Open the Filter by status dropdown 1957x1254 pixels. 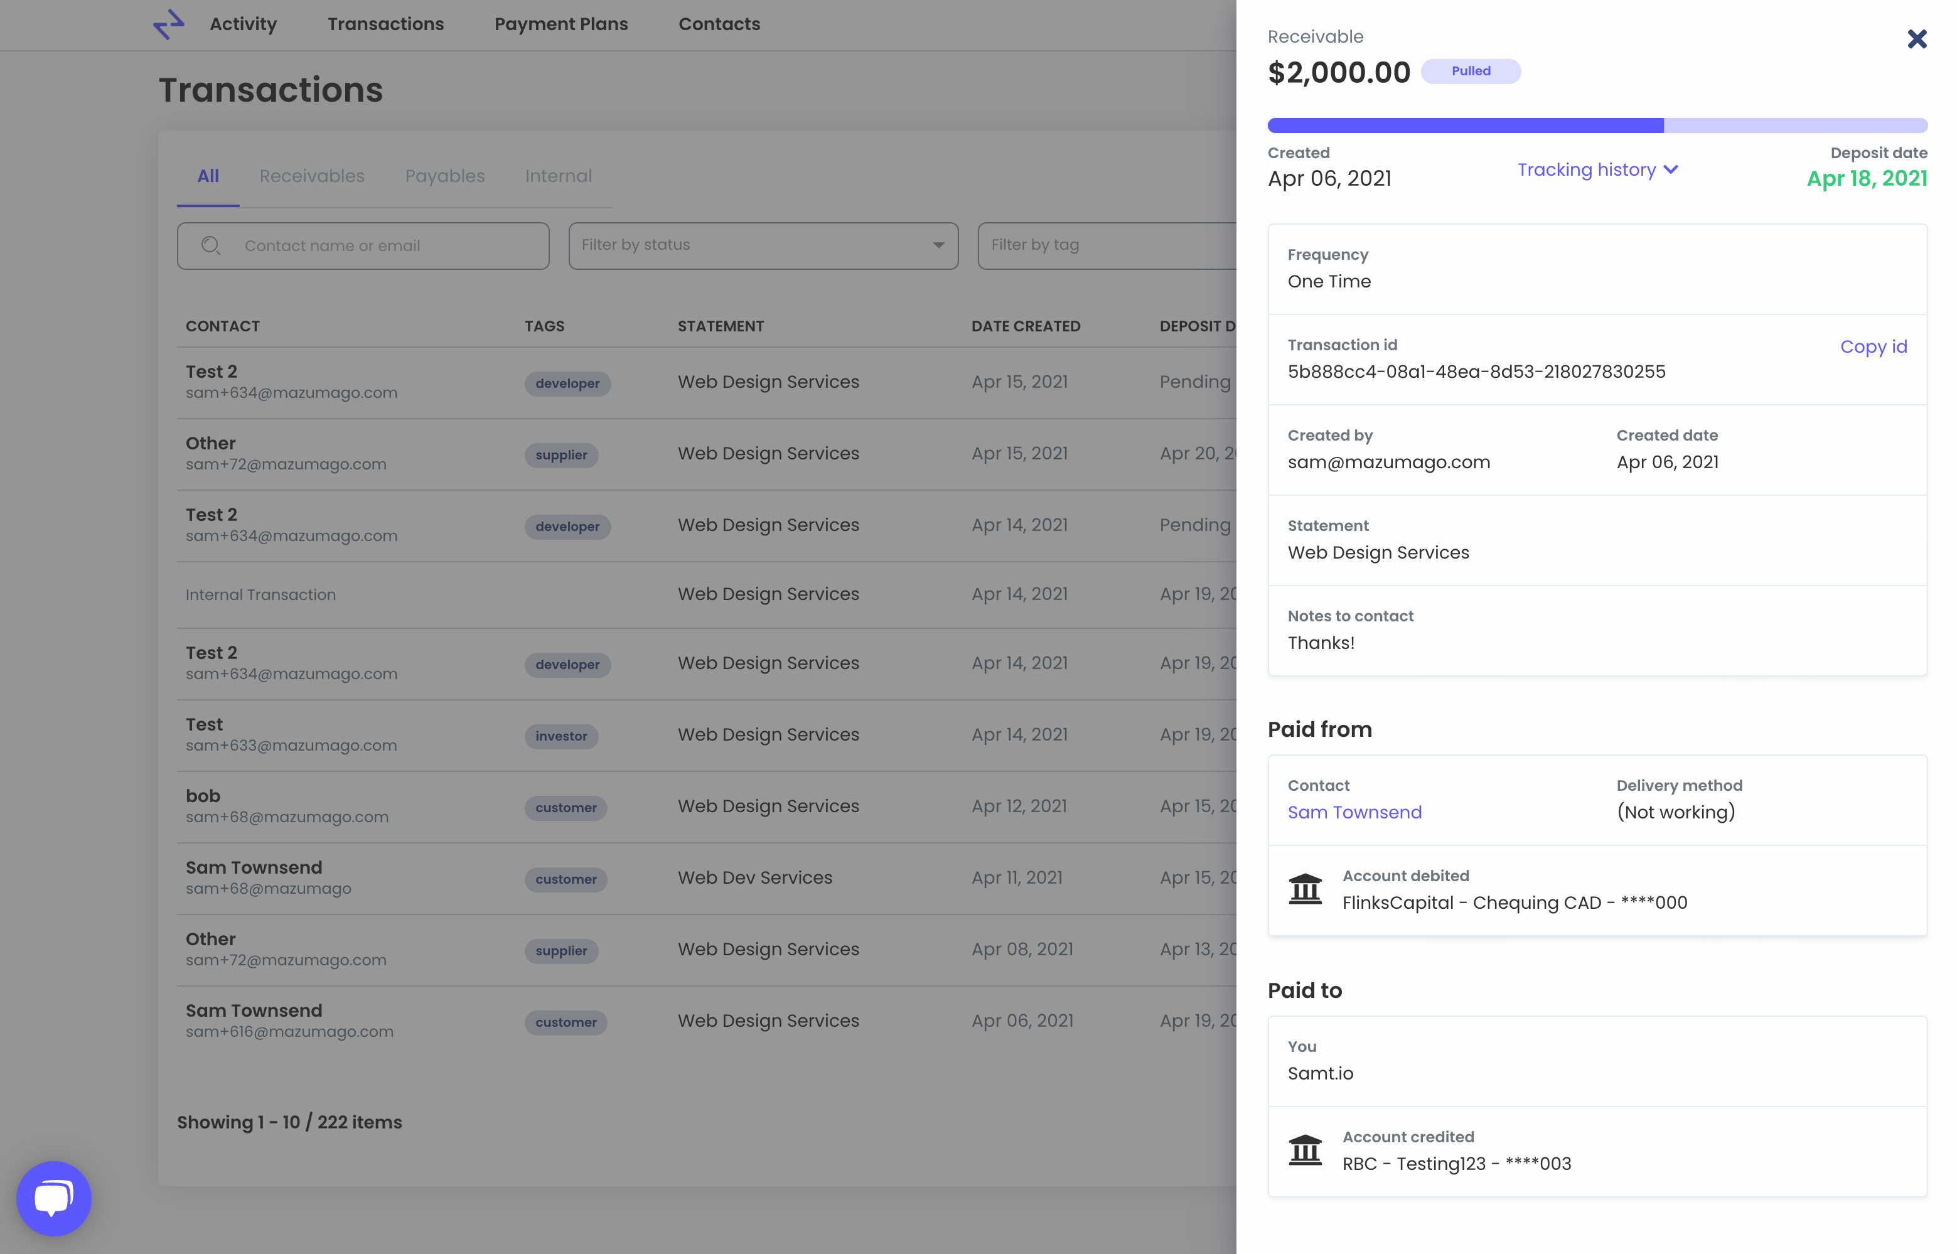tap(763, 245)
